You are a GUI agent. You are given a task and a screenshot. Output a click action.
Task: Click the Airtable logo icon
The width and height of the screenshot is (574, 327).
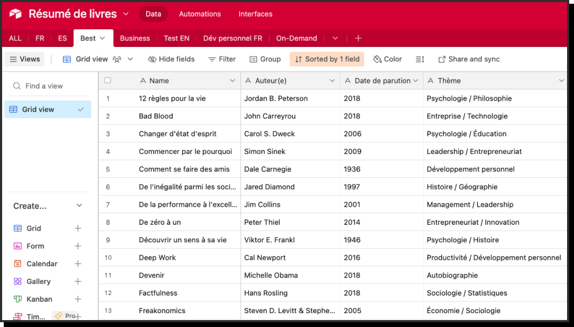(15, 14)
